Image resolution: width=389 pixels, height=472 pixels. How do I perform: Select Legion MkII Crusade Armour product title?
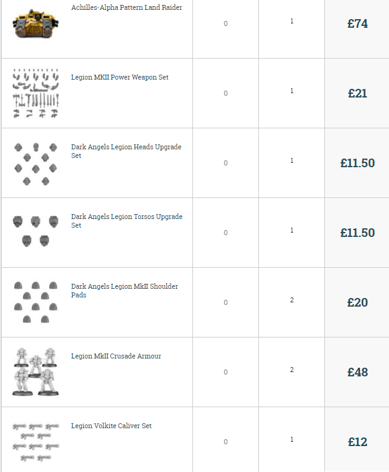pyautogui.click(x=116, y=357)
